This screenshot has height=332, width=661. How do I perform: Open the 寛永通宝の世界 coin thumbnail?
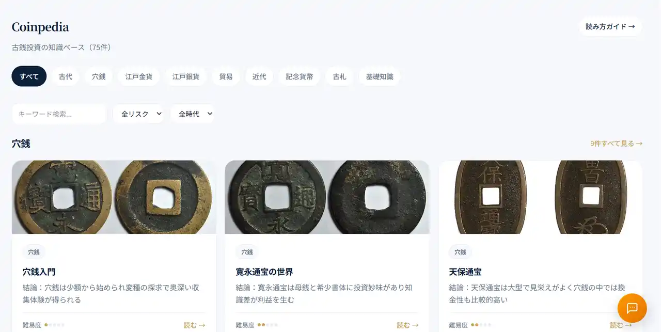327,197
